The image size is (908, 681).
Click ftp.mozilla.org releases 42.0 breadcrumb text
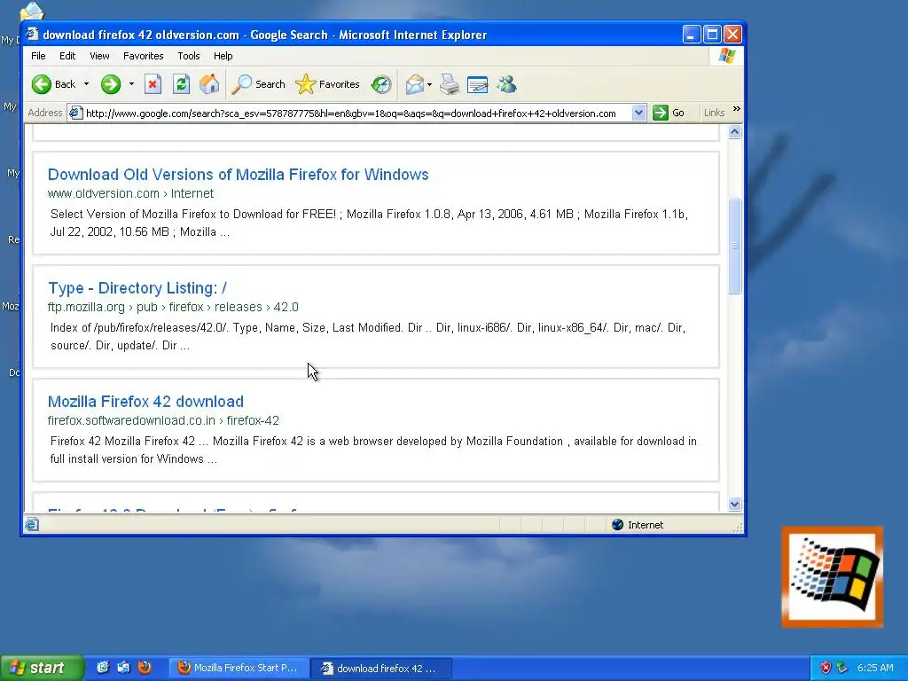tap(173, 307)
